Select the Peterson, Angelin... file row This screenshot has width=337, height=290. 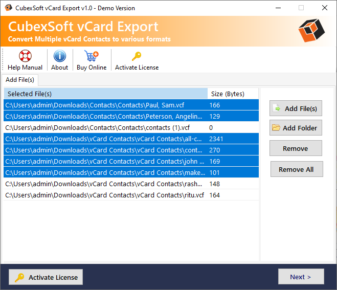(x=131, y=116)
